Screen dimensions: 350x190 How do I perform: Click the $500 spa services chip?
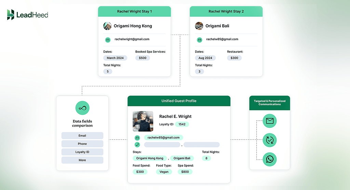click(x=143, y=58)
